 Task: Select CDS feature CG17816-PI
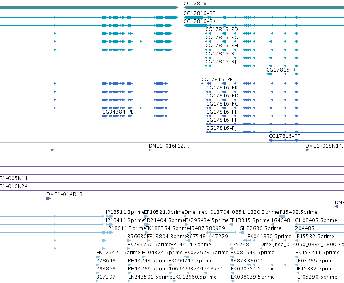pyautogui.click(x=221, y=120)
